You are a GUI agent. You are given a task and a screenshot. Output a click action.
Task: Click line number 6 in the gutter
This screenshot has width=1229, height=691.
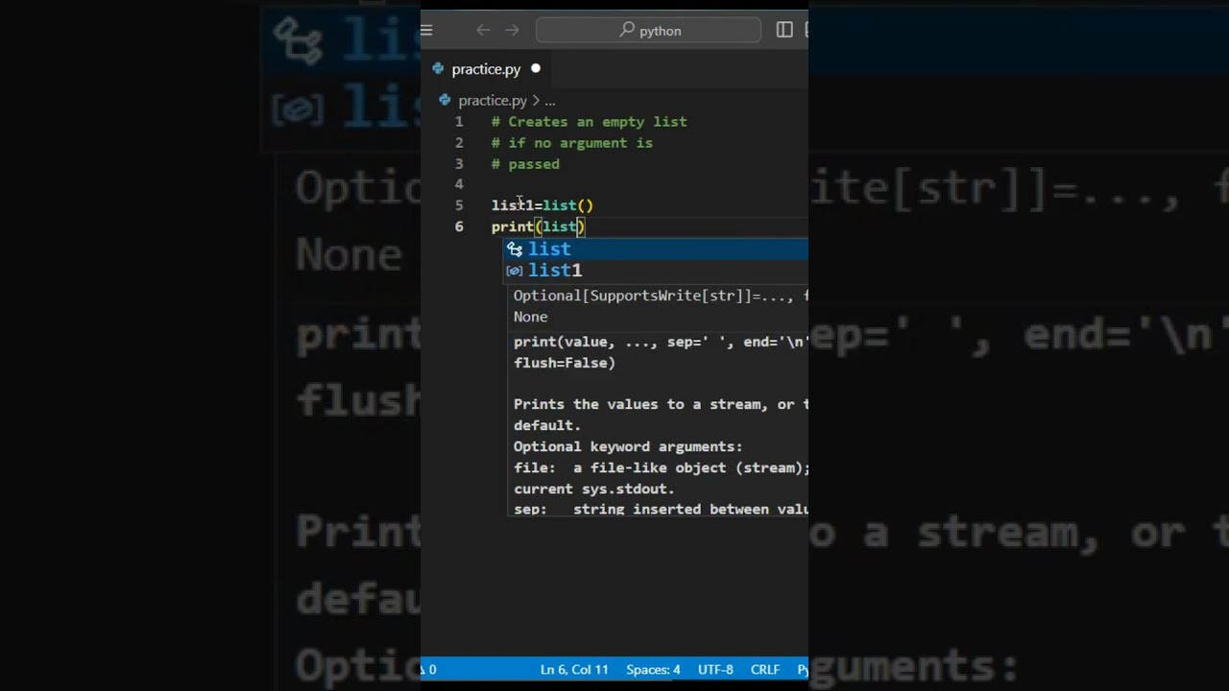click(459, 226)
